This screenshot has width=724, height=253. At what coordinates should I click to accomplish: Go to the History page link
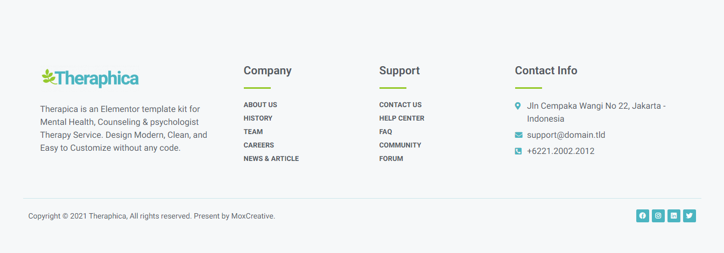click(258, 118)
